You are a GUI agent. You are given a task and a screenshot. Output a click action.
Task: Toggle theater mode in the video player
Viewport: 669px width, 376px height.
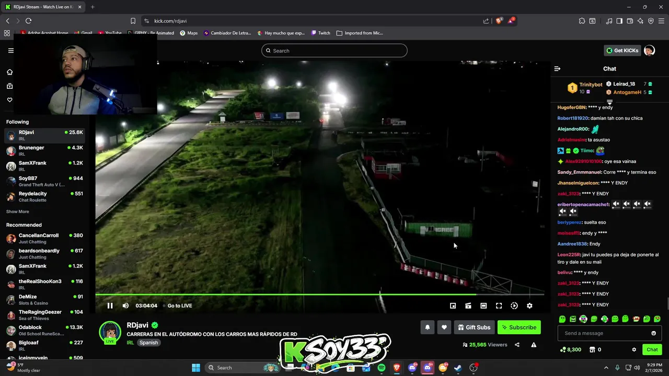pyautogui.click(x=483, y=305)
